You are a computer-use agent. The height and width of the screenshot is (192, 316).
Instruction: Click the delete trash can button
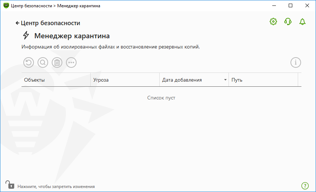57,62
